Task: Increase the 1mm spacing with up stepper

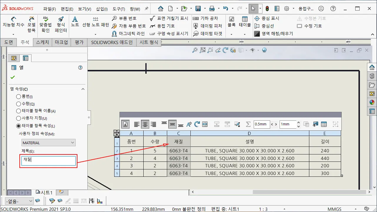Action: (298, 123)
